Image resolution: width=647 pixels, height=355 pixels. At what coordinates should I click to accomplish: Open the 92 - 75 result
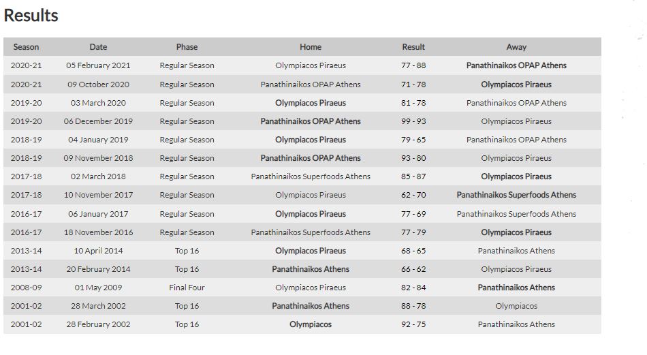(x=413, y=324)
